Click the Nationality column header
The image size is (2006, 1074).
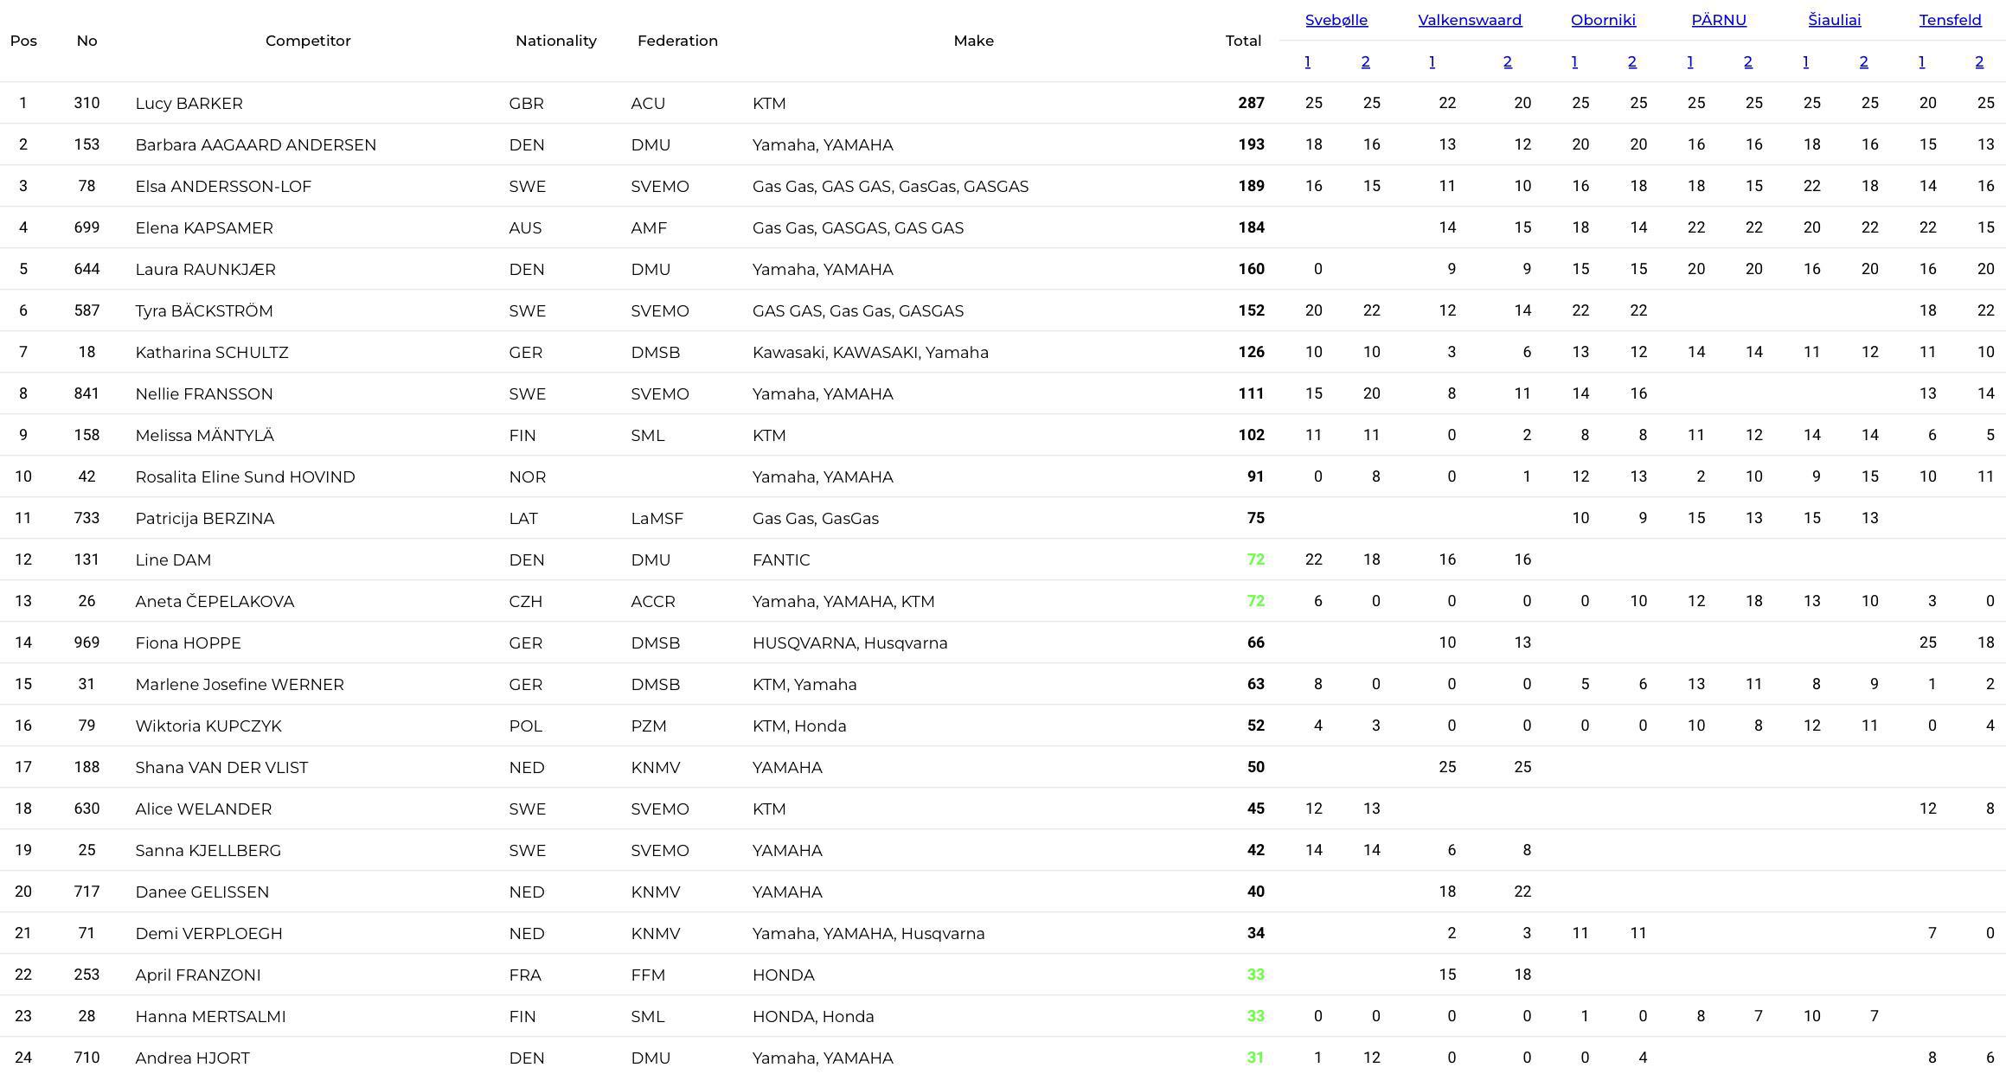pos(556,41)
